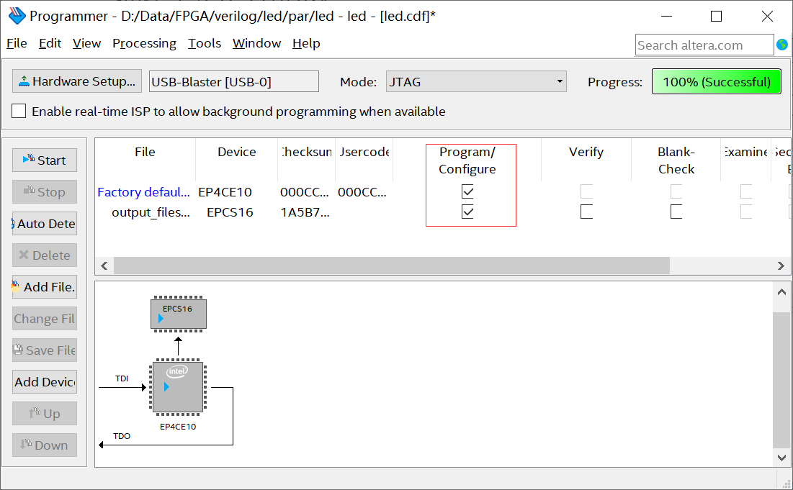793x490 pixels.
Task: Click the Verify column header
Action: (586, 152)
